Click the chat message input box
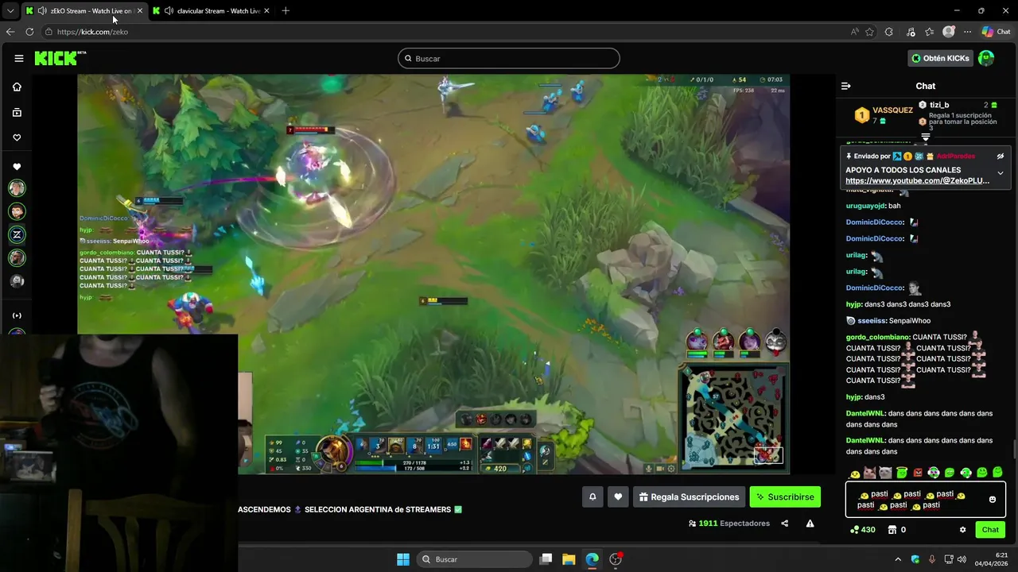The image size is (1018, 572). [x=926, y=500]
